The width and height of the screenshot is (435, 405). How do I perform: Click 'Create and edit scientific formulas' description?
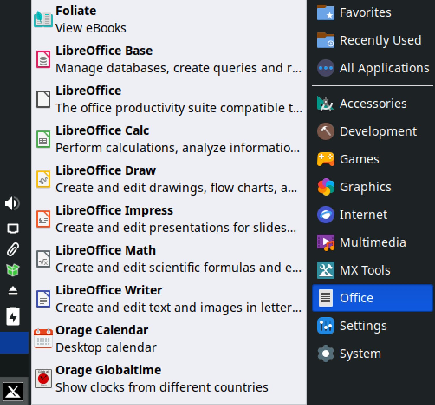[179, 268]
